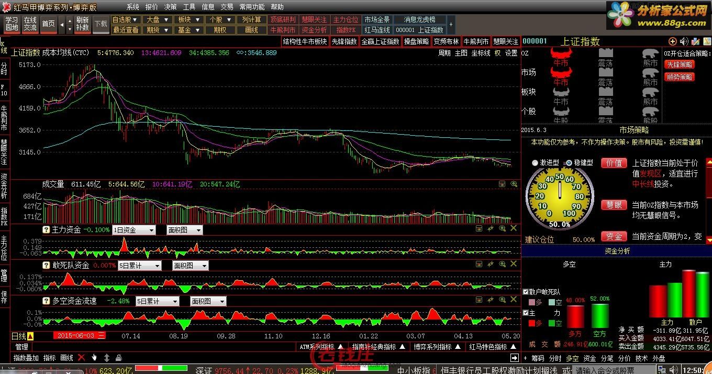Screen dimensions: 712x374
Task: Open the 面积图 dropdown in 多空资金流速 panel
Action: pyautogui.click(x=208, y=301)
